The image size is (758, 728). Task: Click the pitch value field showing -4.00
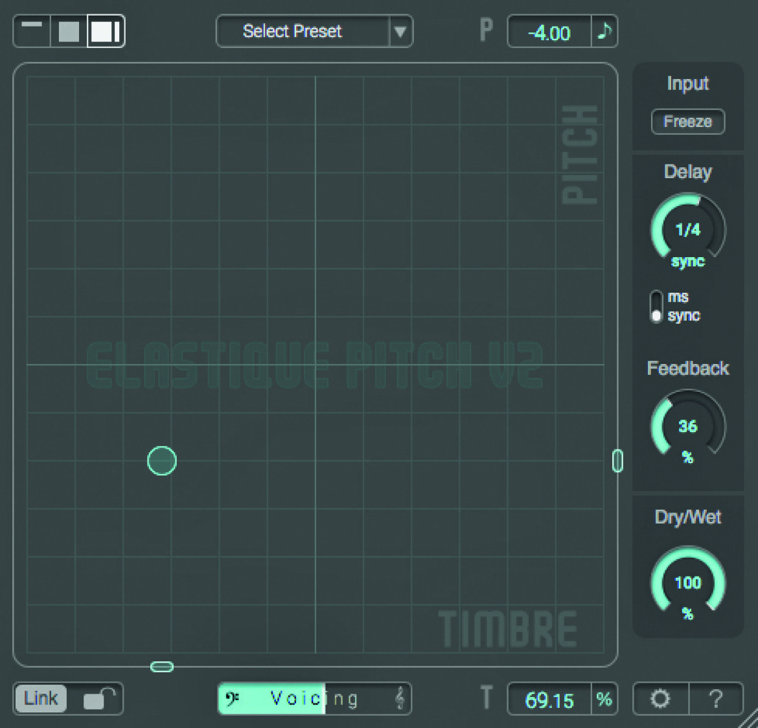[x=549, y=32]
